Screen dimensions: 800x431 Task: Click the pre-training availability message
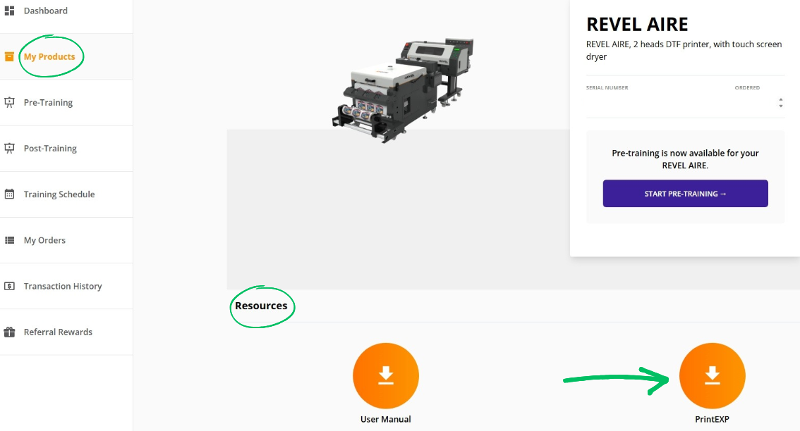685,159
